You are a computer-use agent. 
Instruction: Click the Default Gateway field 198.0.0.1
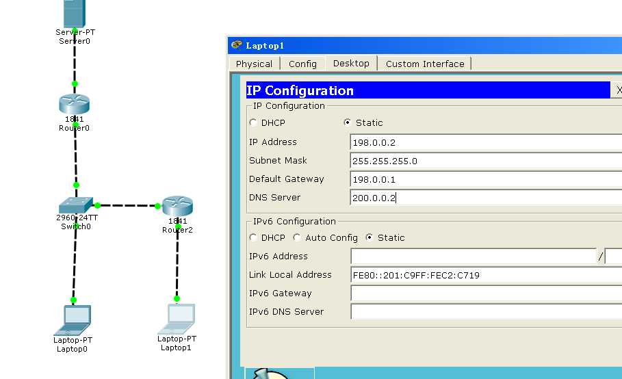pos(486,179)
